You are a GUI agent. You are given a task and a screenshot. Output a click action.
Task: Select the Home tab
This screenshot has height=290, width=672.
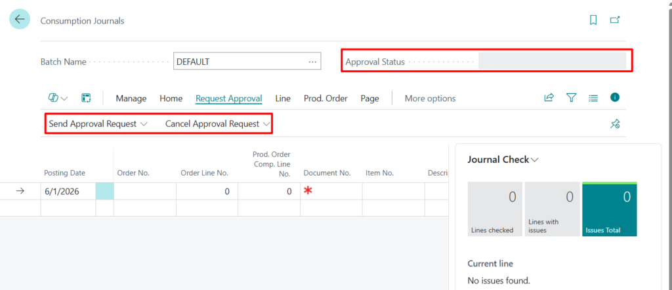point(171,98)
